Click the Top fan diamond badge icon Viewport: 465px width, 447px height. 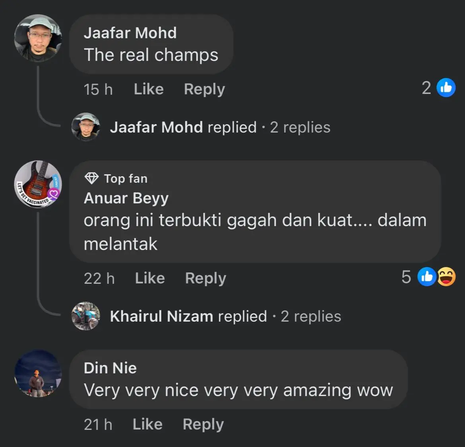pyautogui.click(x=91, y=178)
